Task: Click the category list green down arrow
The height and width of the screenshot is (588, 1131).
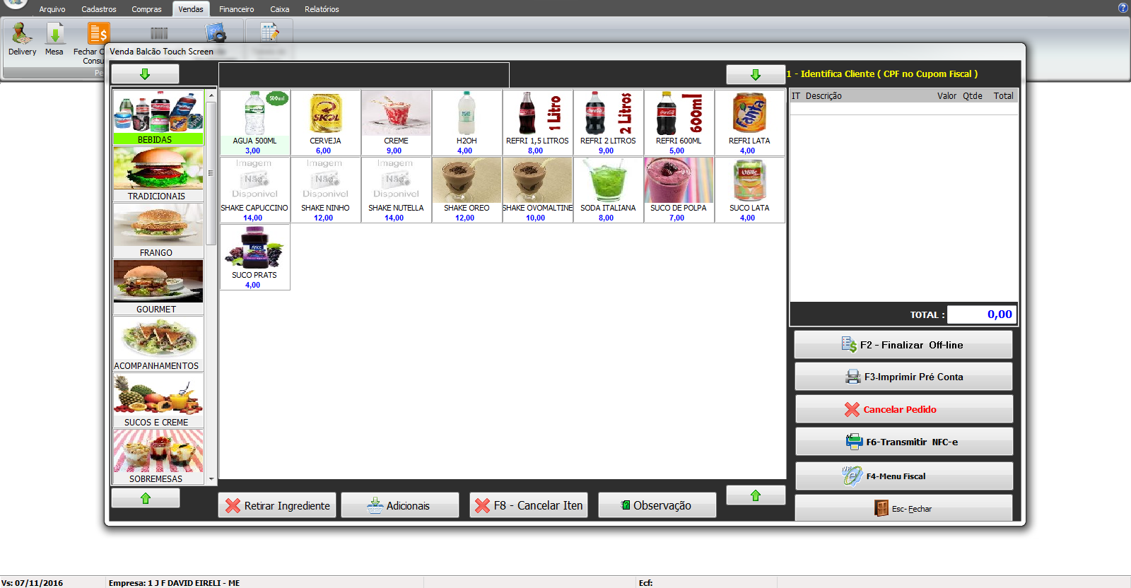Action: click(x=145, y=74)
